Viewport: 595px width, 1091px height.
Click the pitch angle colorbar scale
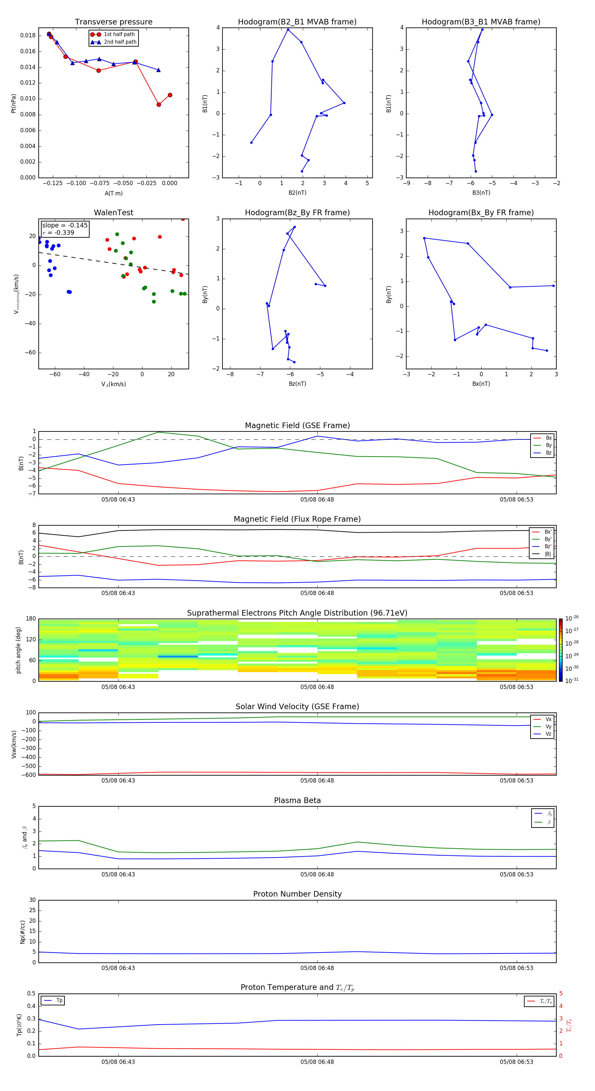[x=561, y=650]
